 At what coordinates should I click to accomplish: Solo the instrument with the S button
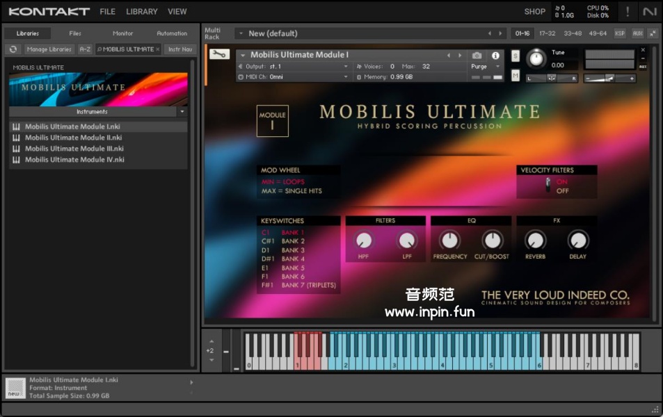click(516, 56)
